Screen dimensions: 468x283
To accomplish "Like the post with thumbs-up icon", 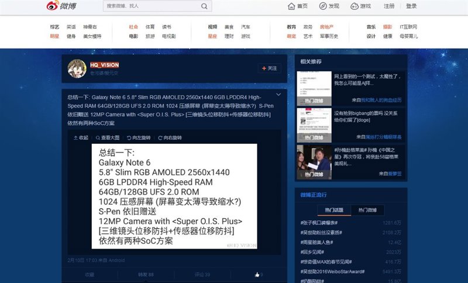I will 257,274.
